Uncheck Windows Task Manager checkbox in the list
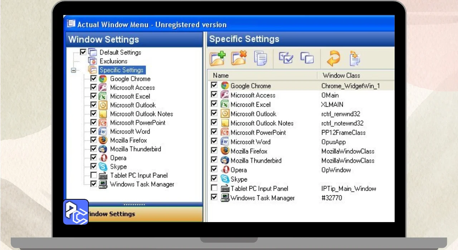The width and height of the screenshot is (458, 250). (x=214, y=197)
